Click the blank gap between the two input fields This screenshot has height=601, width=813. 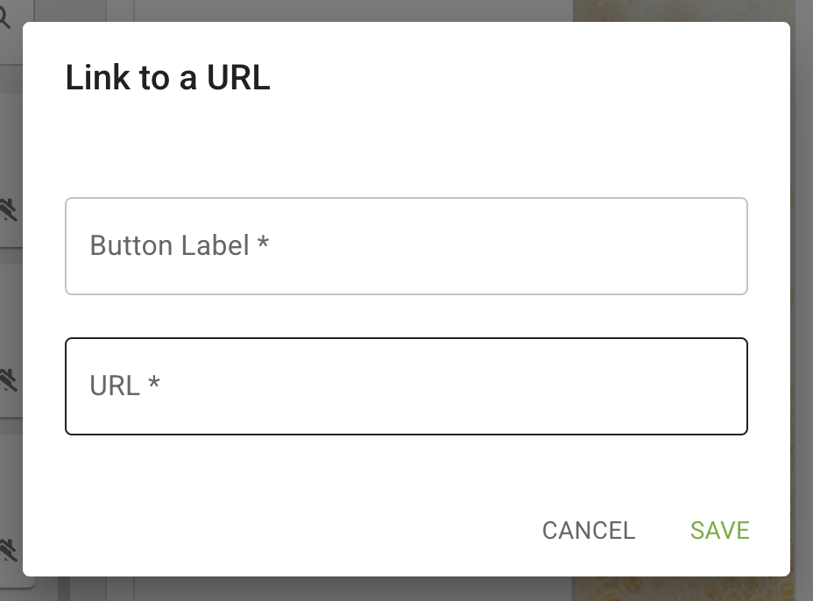pos(406,316)
